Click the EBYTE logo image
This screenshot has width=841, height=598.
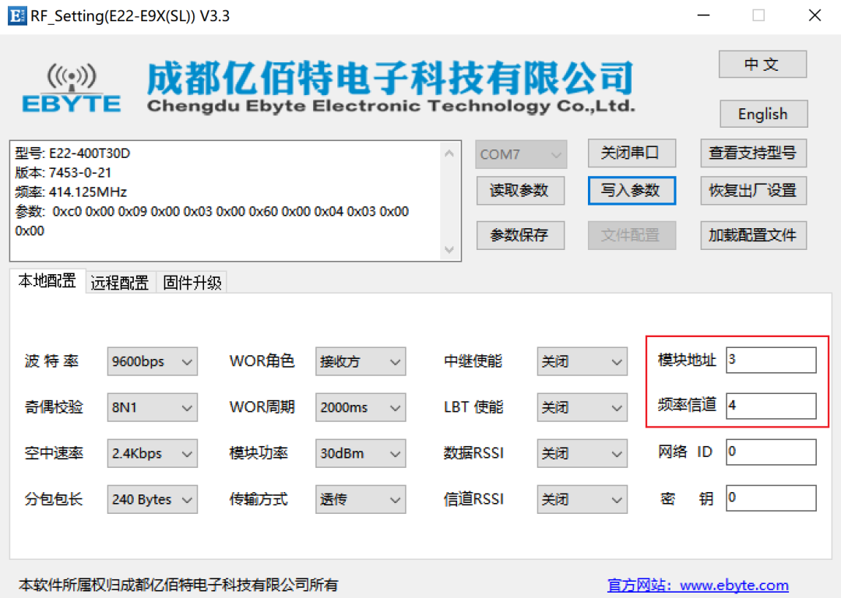pos(72,89)
